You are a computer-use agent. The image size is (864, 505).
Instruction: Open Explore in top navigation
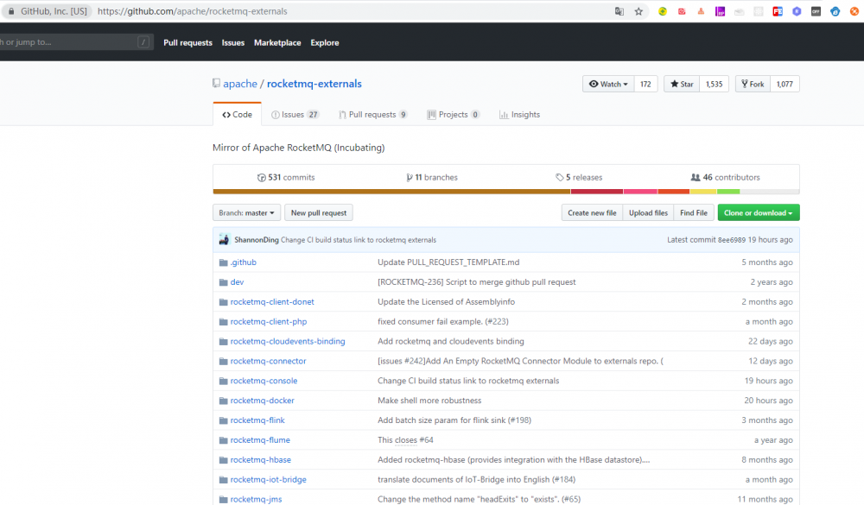pyautogui.click(x=325, y=42)
